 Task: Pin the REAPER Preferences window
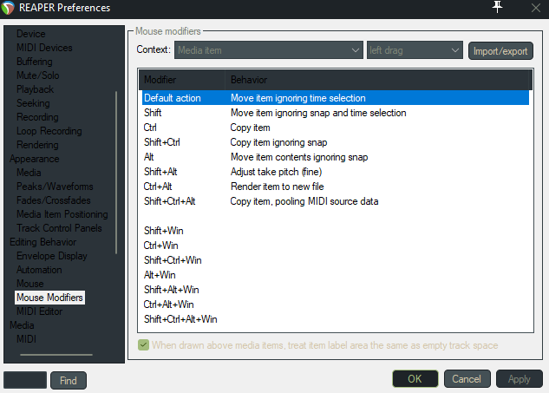click(x=497, y=7)
